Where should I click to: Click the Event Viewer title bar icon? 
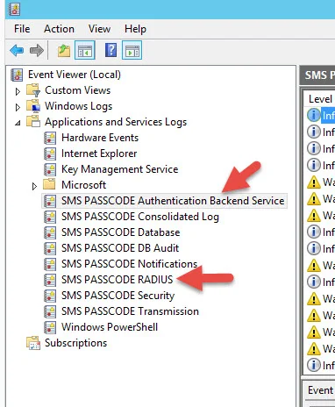14,9
